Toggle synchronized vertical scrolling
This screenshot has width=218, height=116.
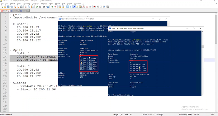coord(60,7)
